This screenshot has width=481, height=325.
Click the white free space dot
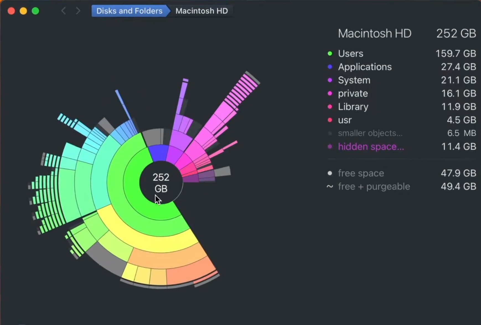click(x=330, y=173)
